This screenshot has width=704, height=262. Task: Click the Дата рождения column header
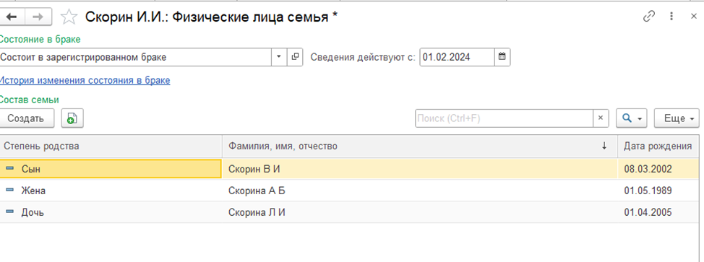tap(658, 147)
